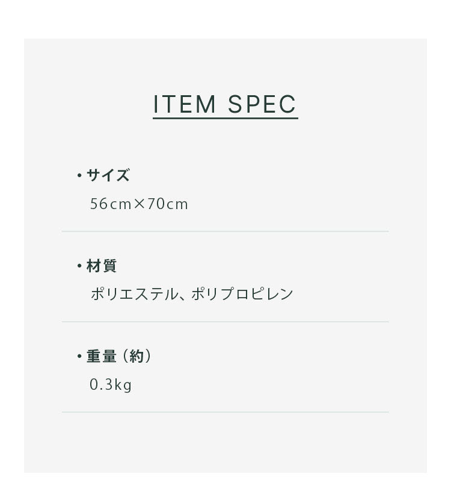The image size is (451, 479).
Task: Click the bullet before サイズ
Action: coord(79,176)
